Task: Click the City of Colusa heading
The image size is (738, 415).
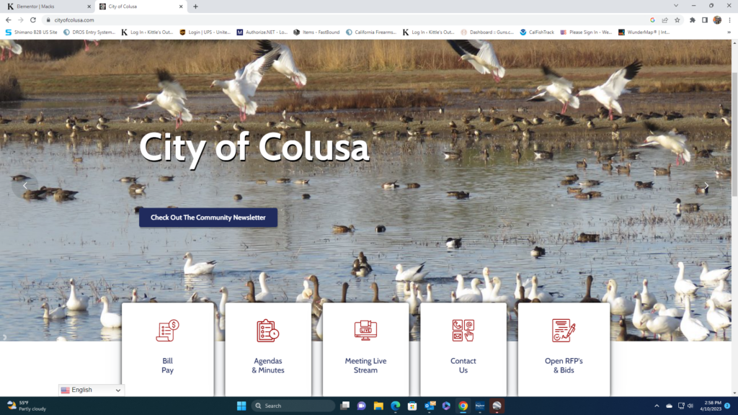Action: coord(254,148)
